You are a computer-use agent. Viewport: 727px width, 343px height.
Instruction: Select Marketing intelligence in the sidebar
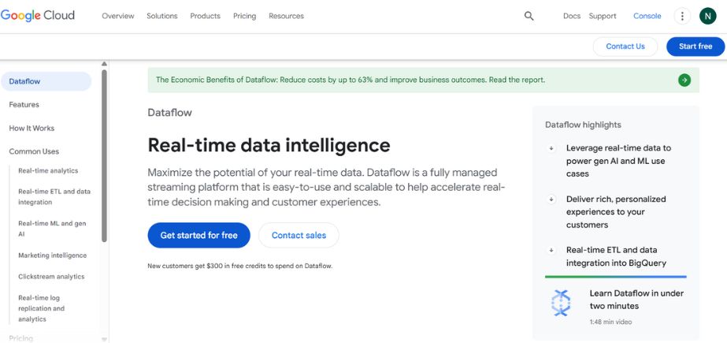[x=53, y=255]
